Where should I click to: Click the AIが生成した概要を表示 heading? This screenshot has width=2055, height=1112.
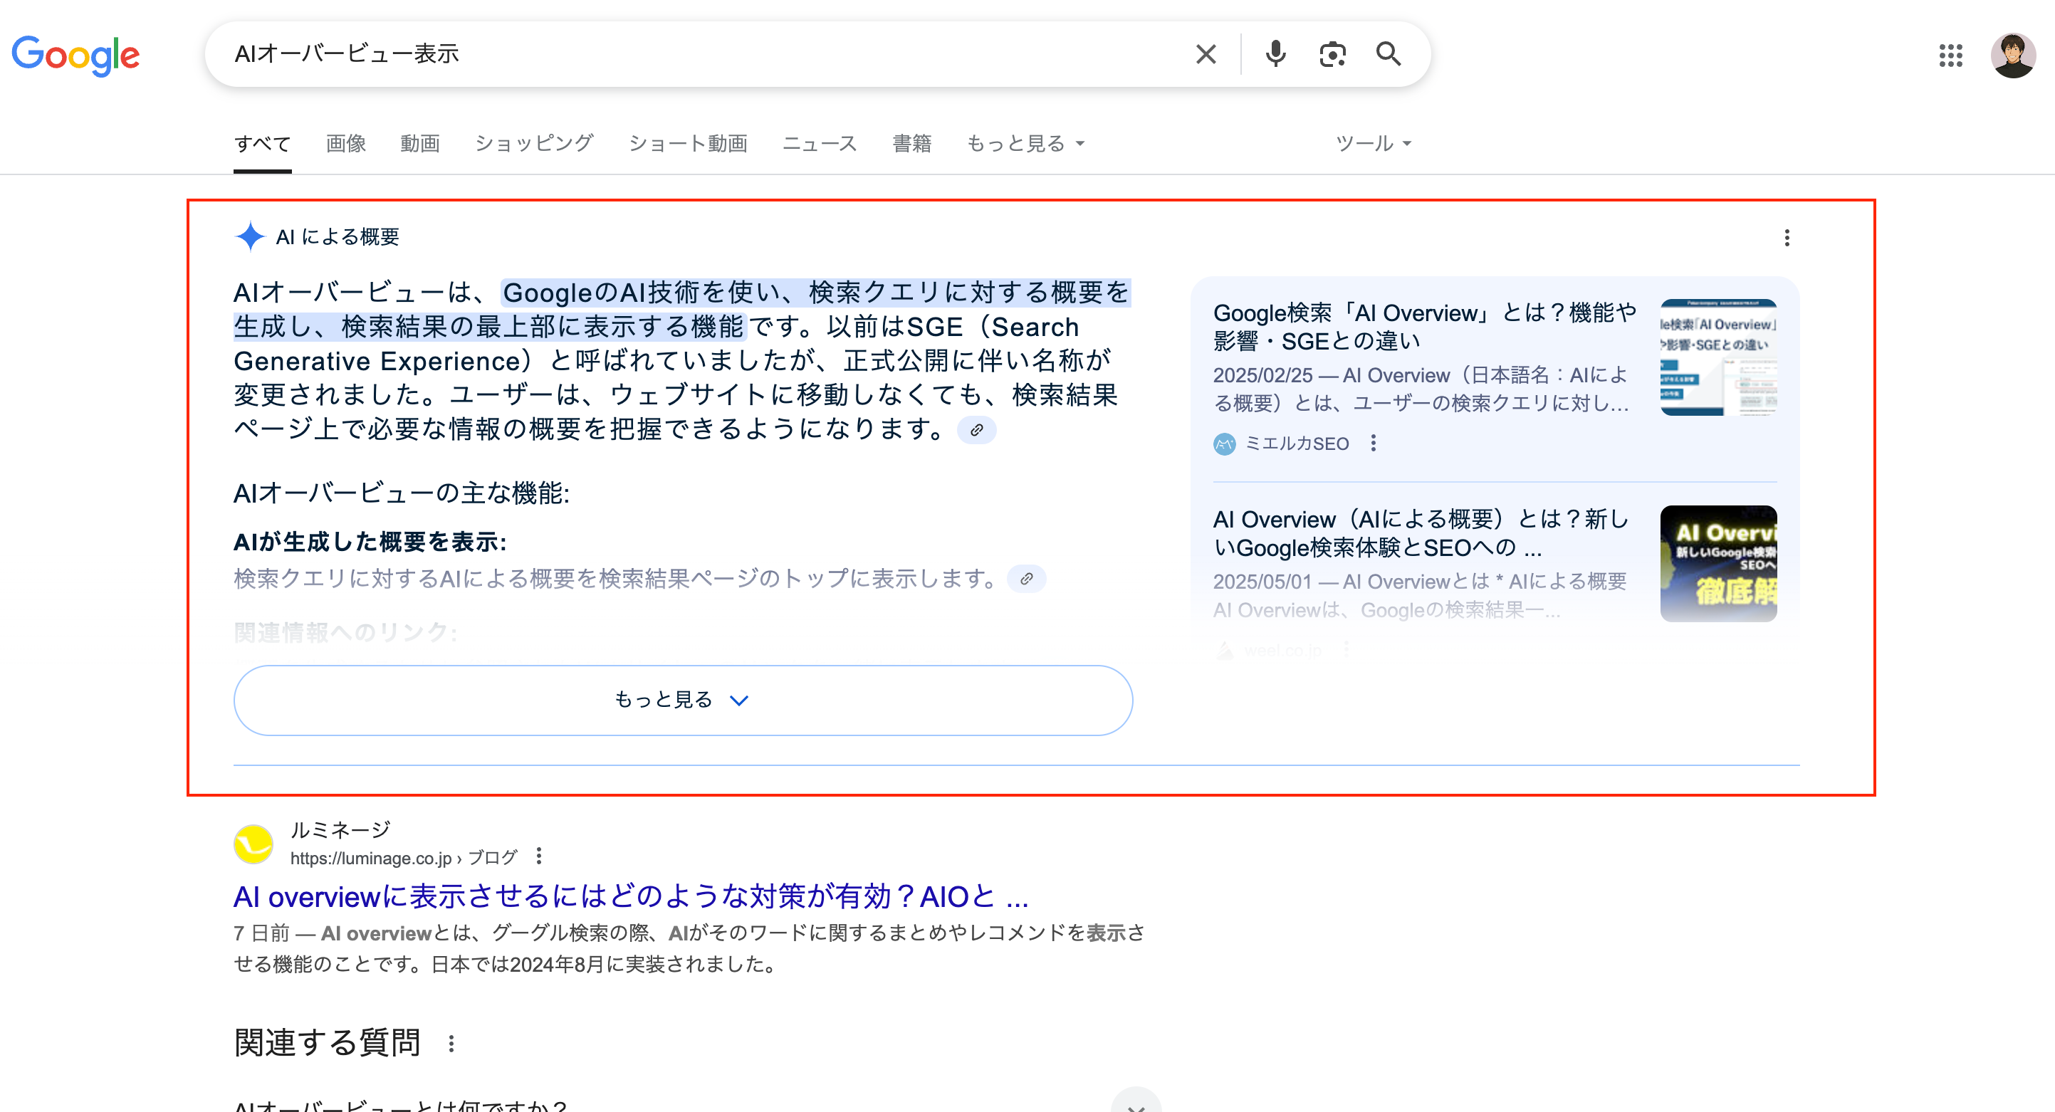click(x=370, y=542)
